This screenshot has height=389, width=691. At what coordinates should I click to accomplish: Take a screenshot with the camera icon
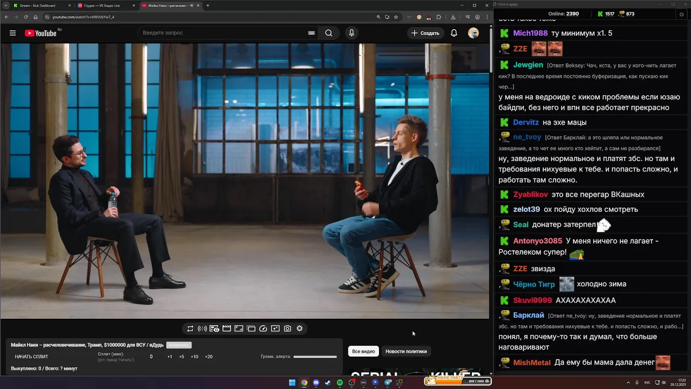(288, 328)
